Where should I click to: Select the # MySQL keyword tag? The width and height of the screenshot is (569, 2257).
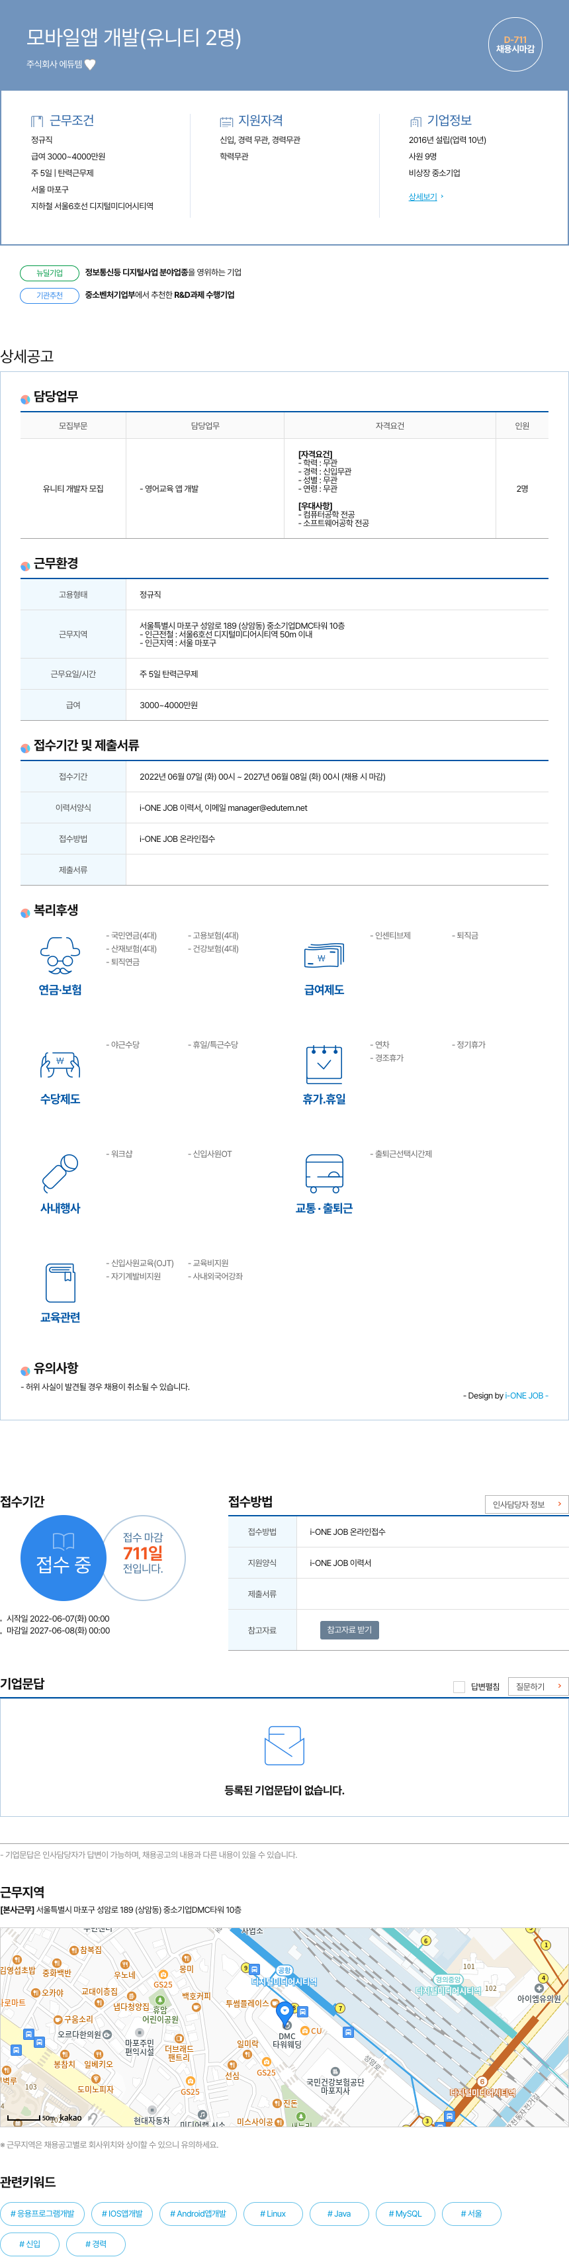click(406, 2214)
